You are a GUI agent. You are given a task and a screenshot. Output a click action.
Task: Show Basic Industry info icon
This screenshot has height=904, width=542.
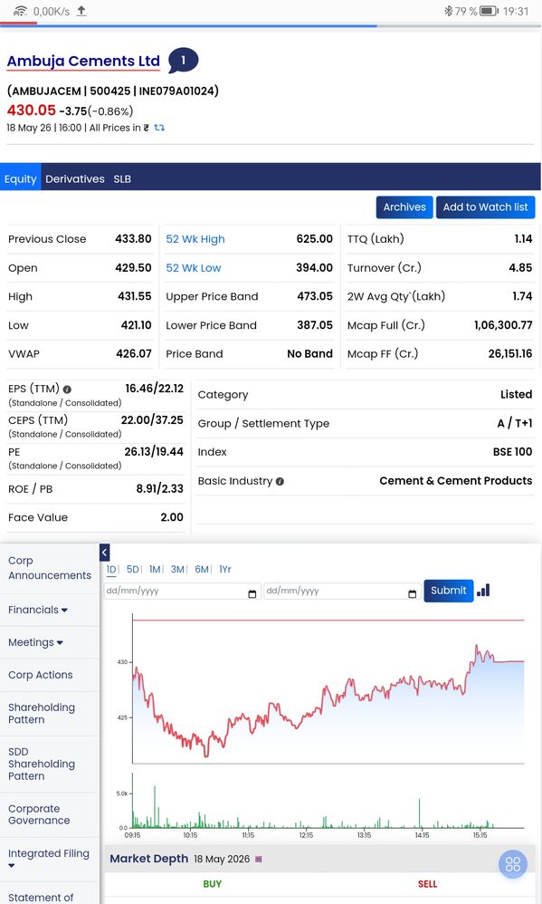(280, 481)
